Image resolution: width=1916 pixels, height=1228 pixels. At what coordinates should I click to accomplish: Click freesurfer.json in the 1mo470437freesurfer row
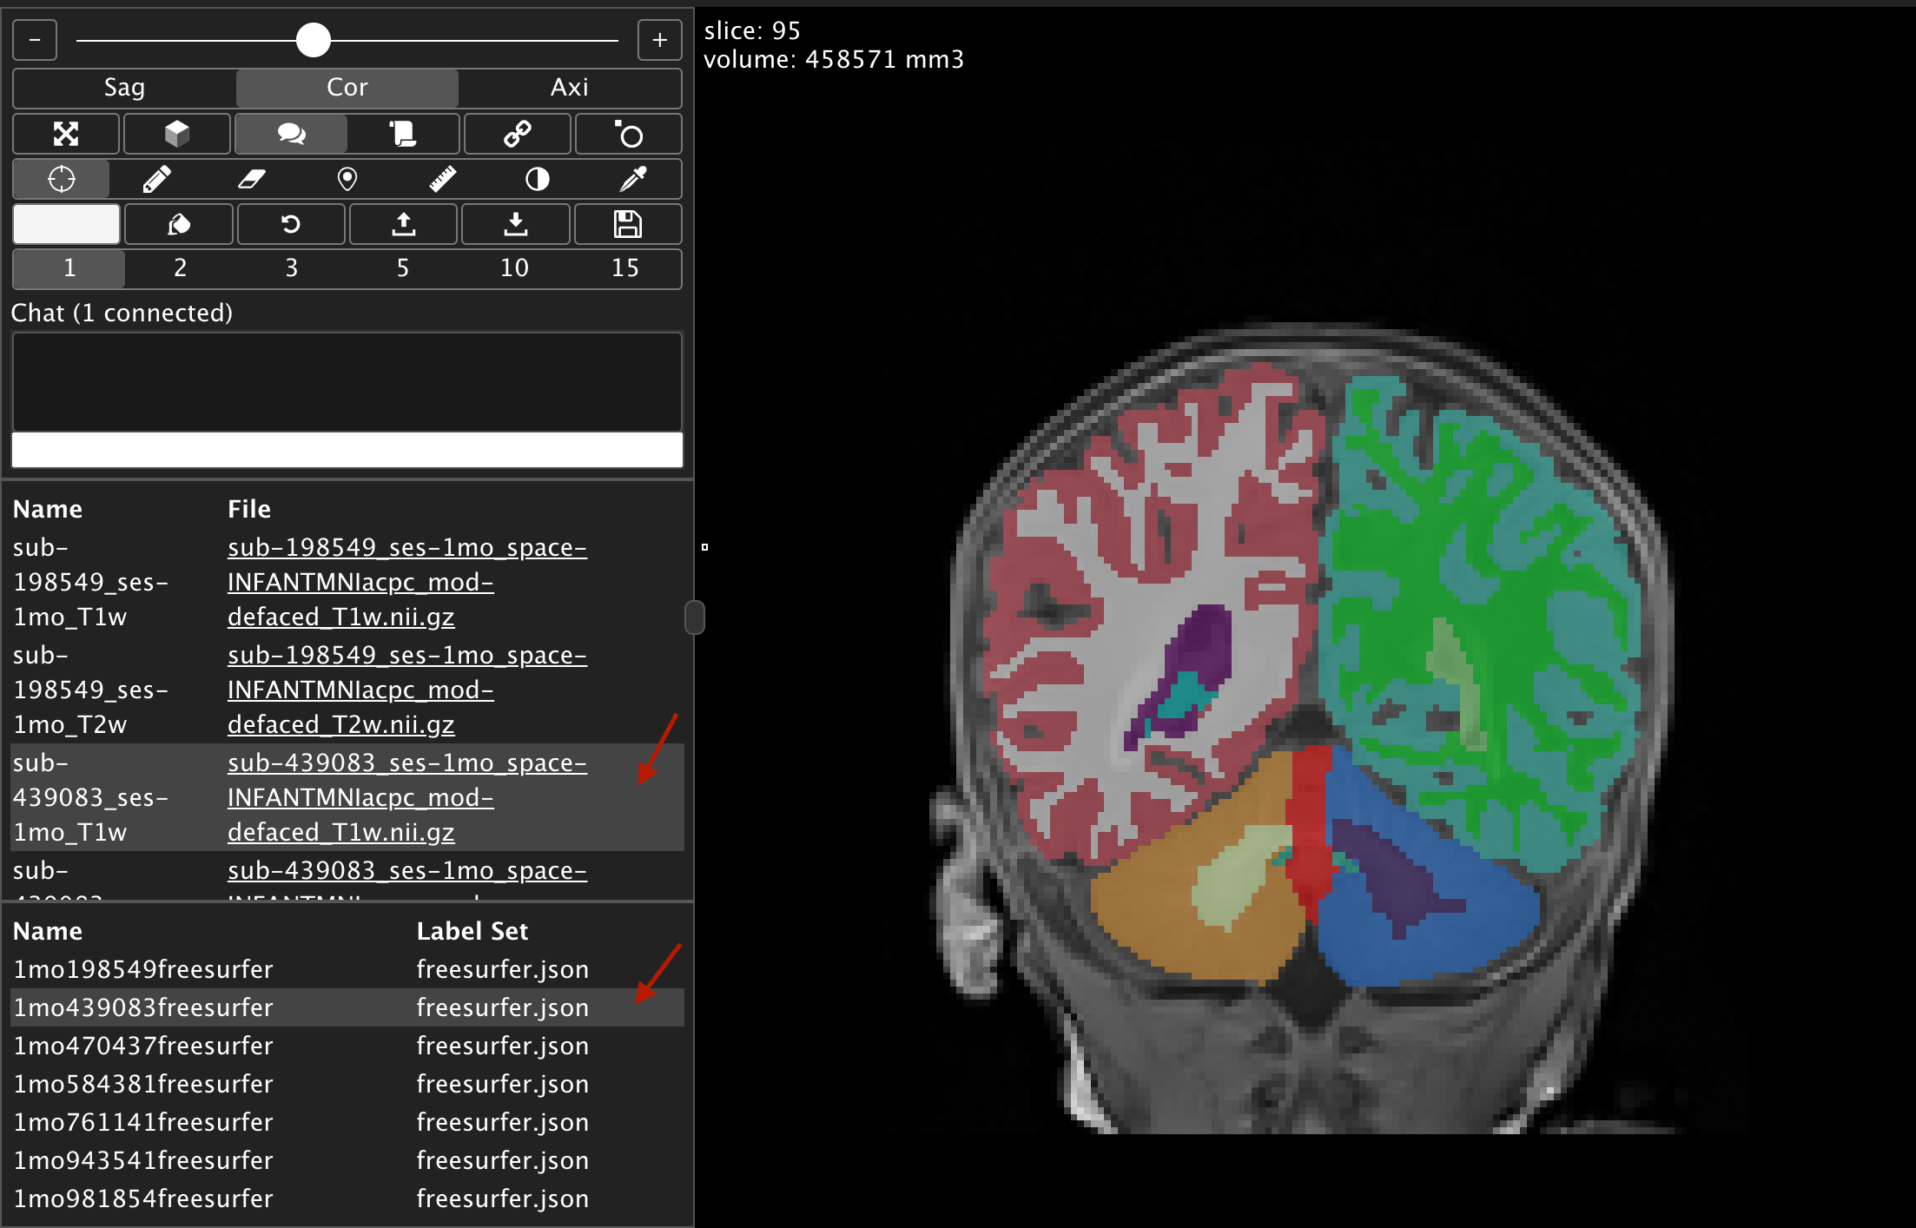pos(502,1046)
